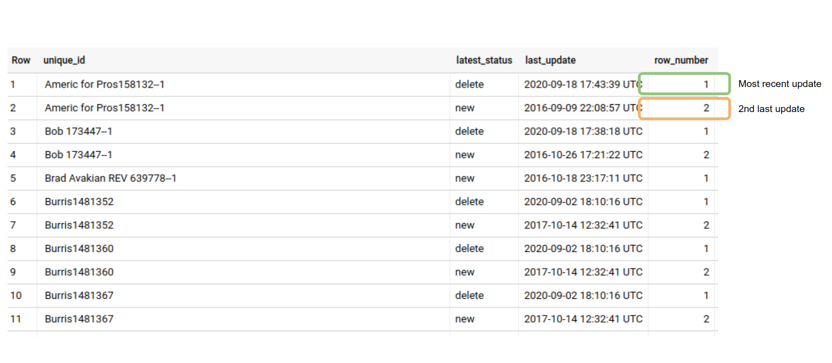Click the delete status in row 6
832x363 pixels.
(x=469, y=202)
